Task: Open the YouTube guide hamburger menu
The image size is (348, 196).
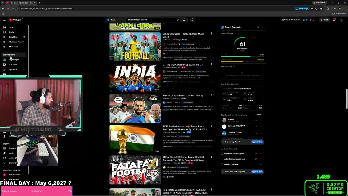Action: coord(4,20)
